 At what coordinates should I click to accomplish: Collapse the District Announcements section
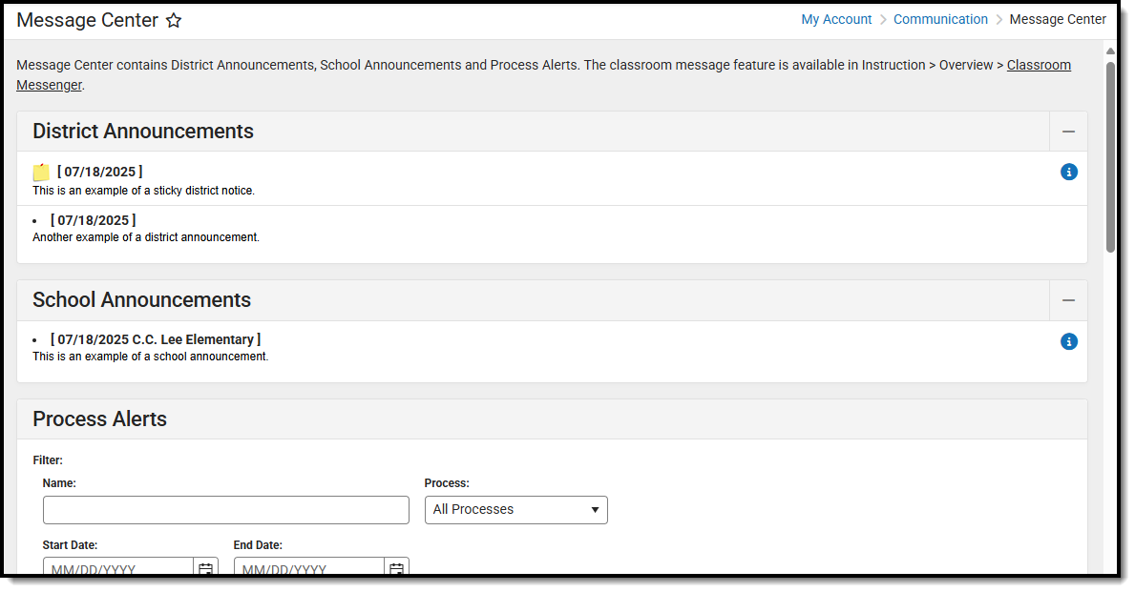point(1068,132)
